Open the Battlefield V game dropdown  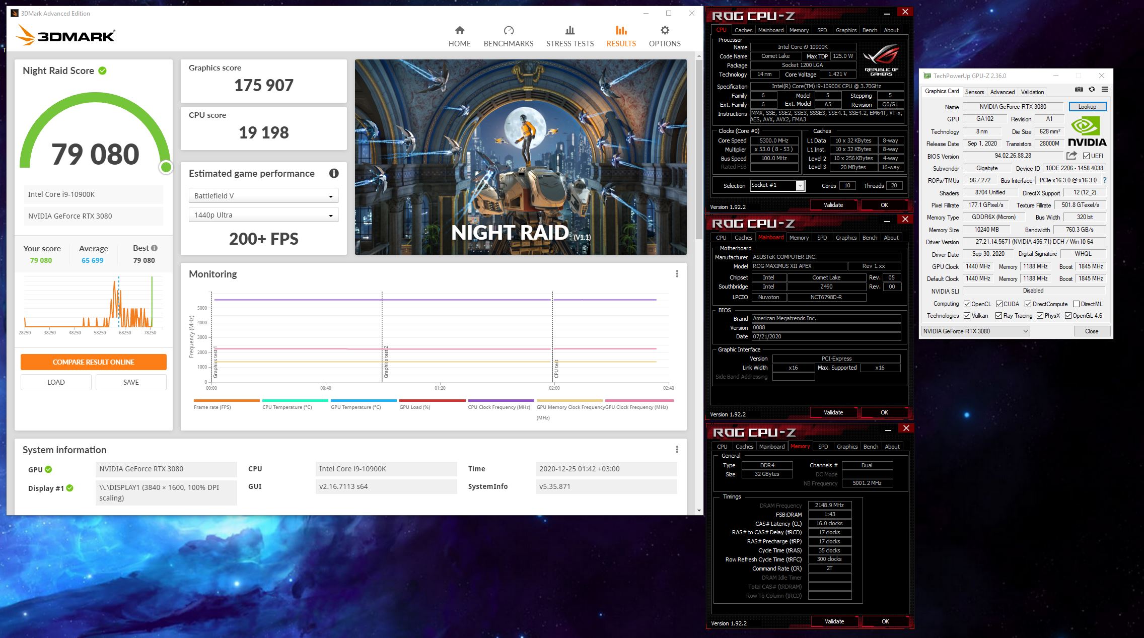(x=263, y=195)
